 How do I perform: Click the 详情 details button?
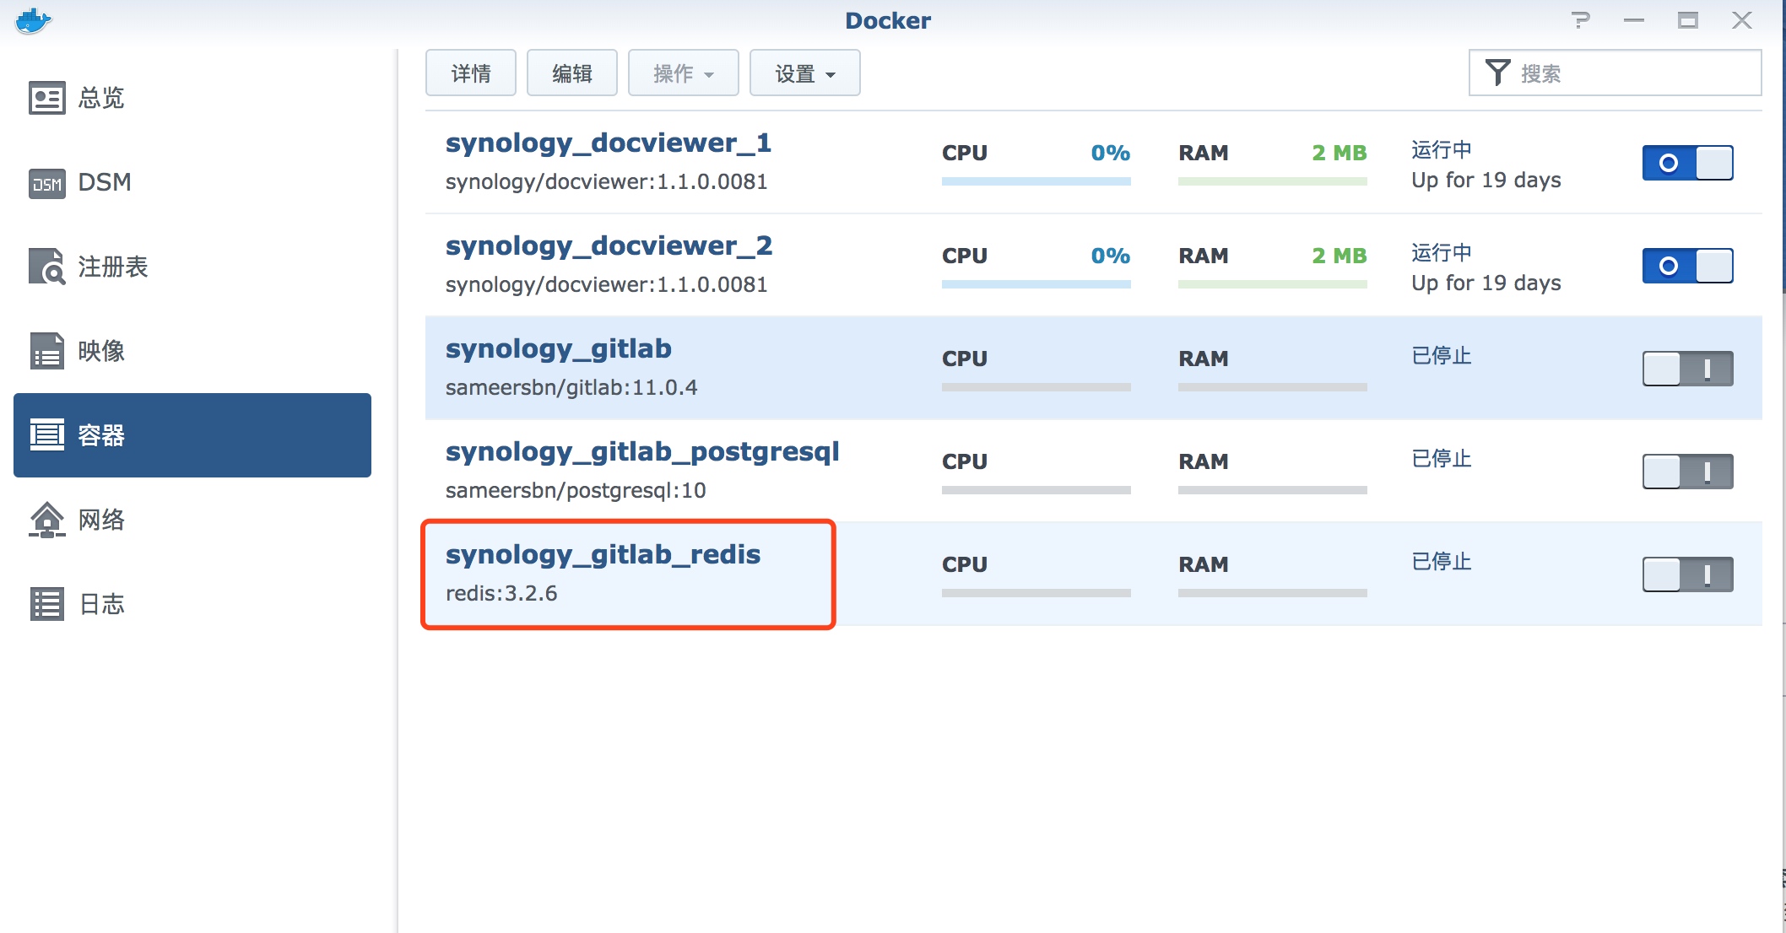coord(471,73)
